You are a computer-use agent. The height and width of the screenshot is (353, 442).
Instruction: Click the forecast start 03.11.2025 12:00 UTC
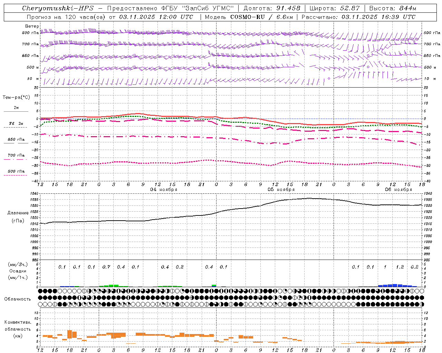[156, 17]
